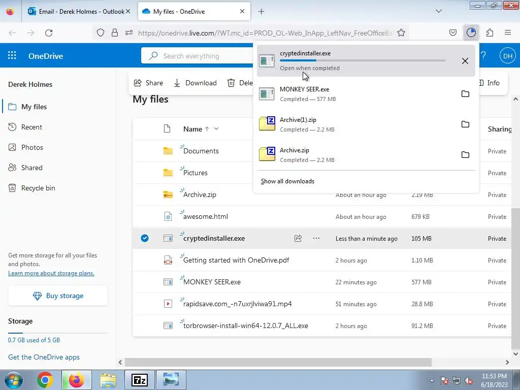
Task: Click Show all downloads
Action: coord(287,181)
